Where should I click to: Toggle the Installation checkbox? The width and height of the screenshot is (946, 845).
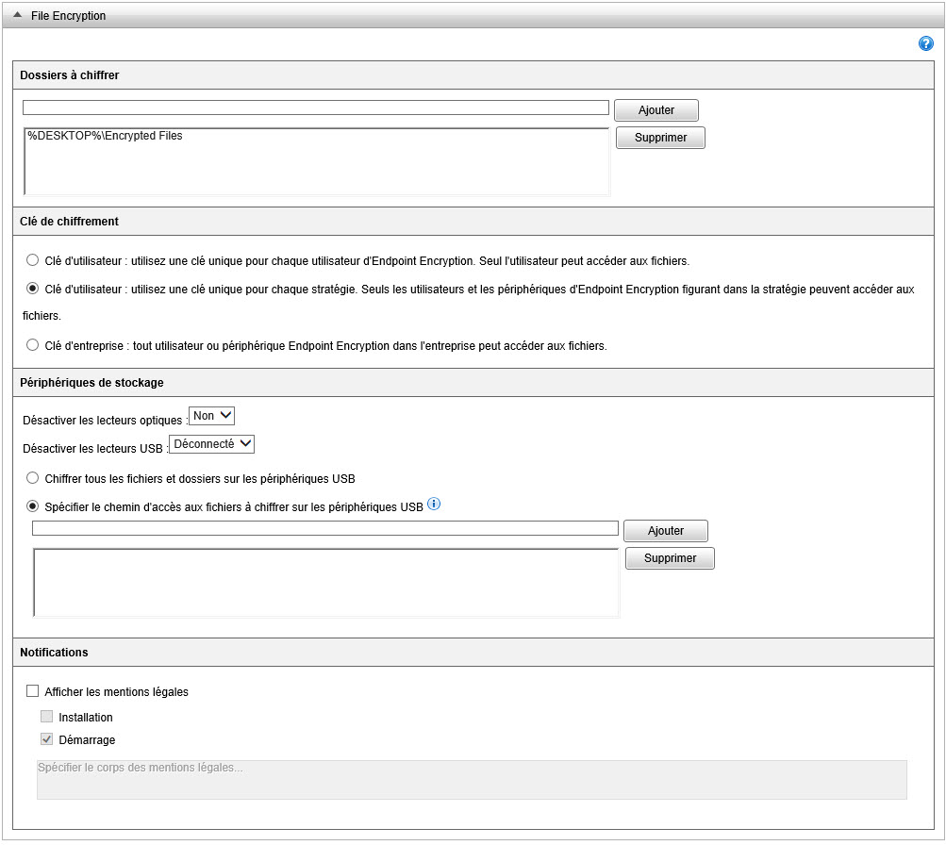point(47,717)
